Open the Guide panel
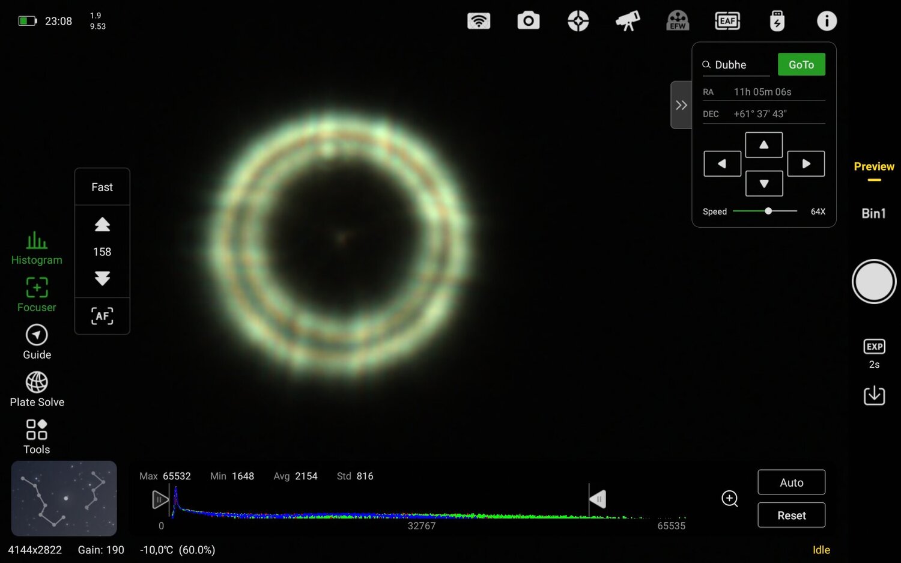 coord(36,341)
